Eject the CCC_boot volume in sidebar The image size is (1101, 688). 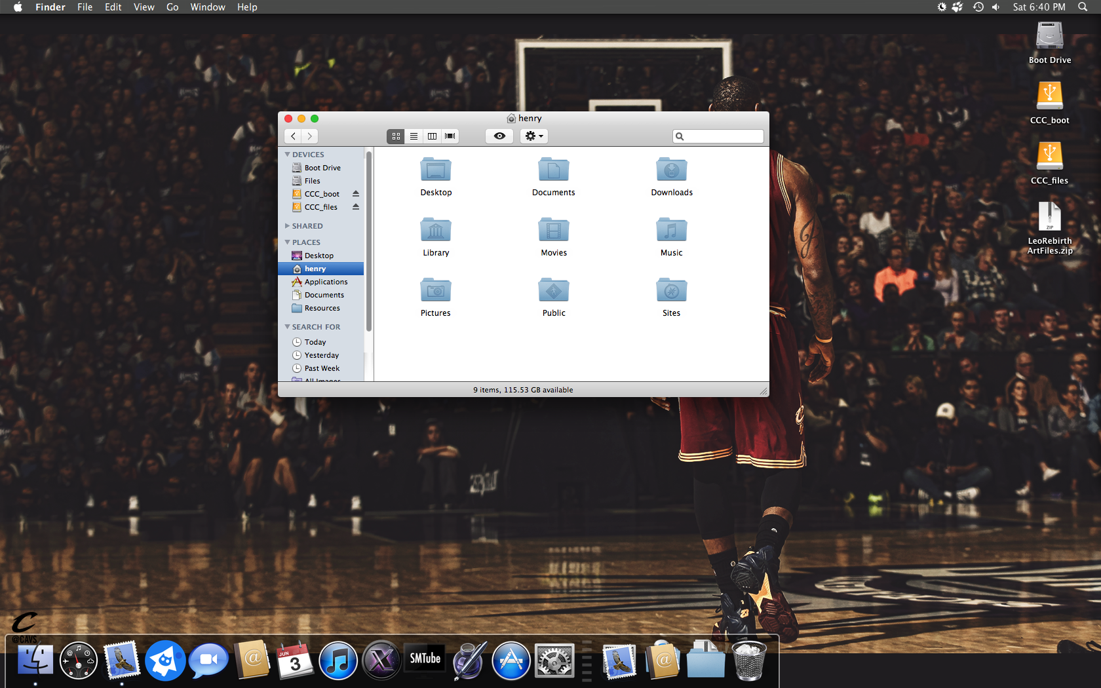356,194
